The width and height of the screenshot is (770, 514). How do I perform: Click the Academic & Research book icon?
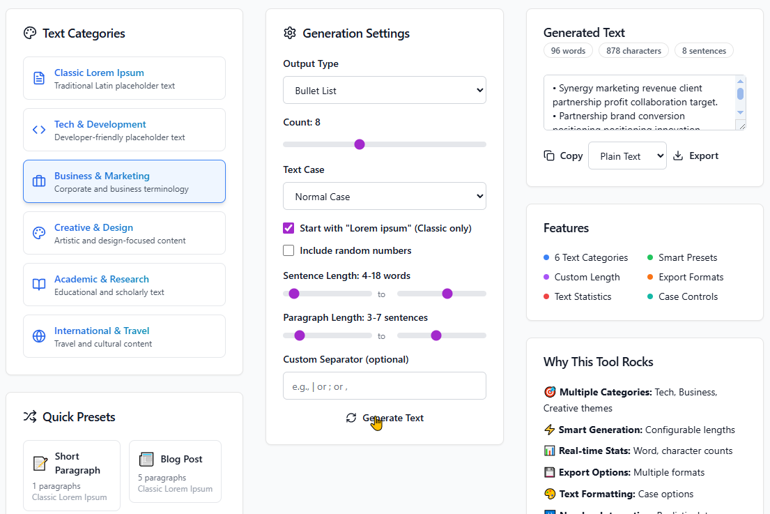coord(39,285)
